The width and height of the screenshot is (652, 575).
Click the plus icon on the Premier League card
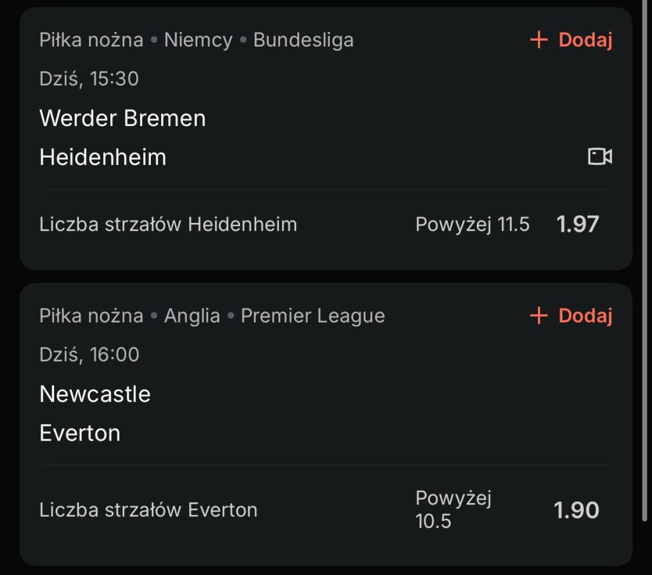[x=539, y=315]
